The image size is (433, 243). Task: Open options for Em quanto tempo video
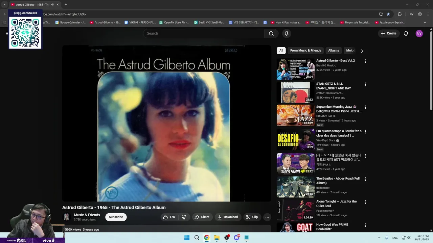[365, 132]
